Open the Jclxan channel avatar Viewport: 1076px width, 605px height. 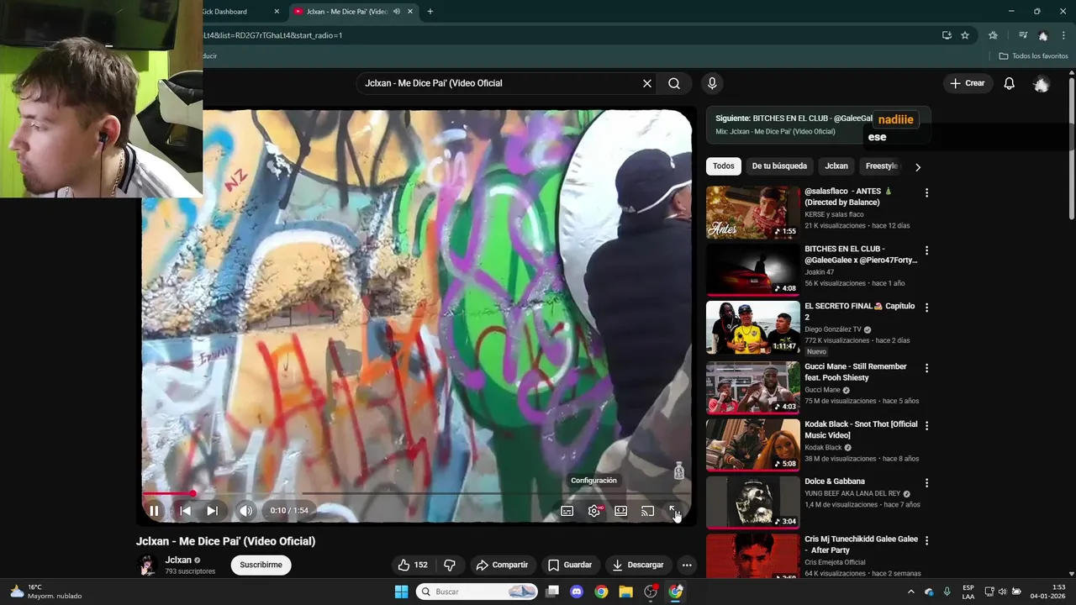[x=148, y=565]
